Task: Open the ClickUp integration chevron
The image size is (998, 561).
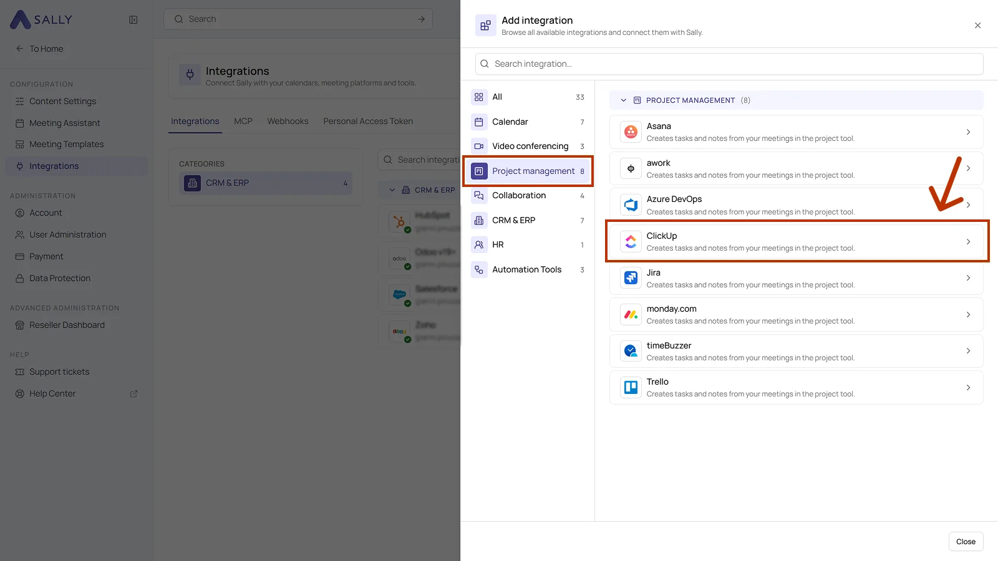Action: [x=968, y=241]
